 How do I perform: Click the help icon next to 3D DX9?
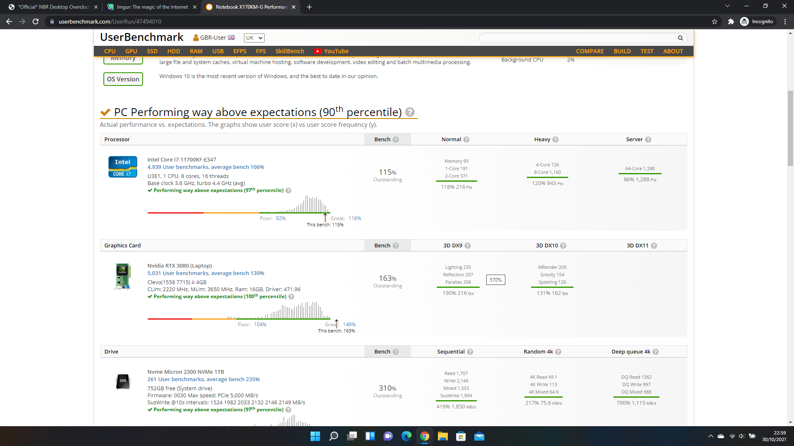(x=468, y=246)
